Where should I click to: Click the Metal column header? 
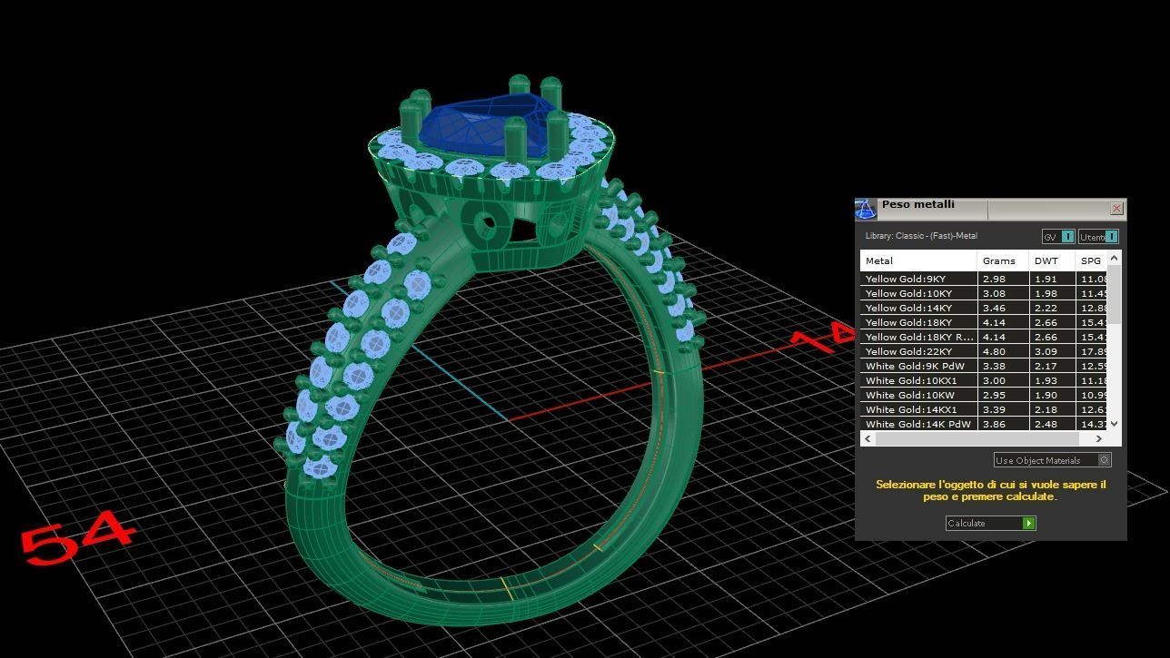click(918, 260)
